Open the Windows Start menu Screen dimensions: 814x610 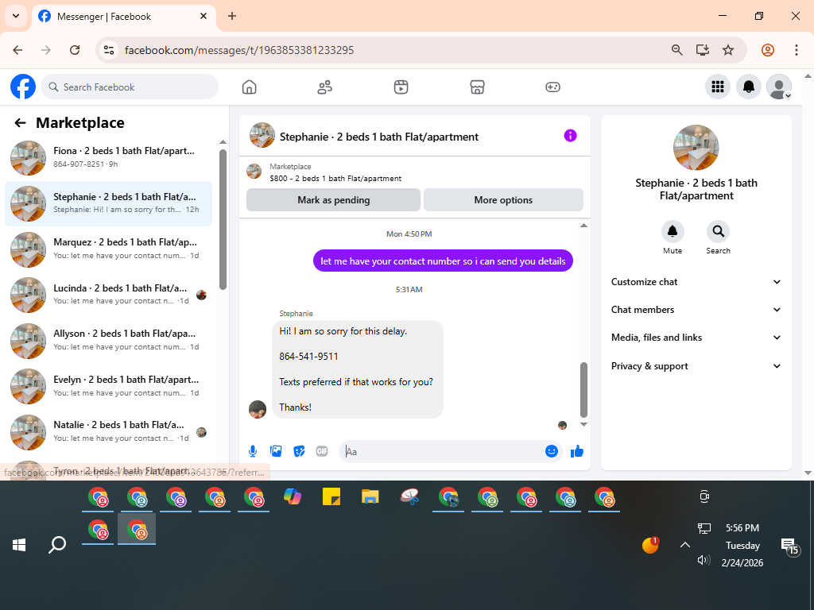[19, 545]
